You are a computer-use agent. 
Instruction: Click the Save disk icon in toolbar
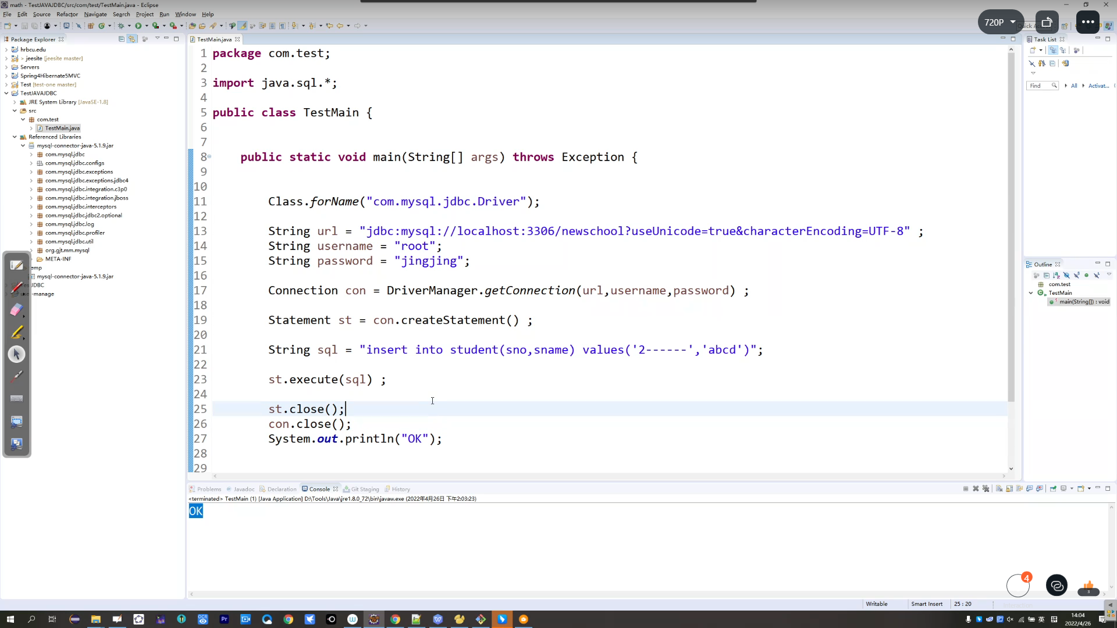click(x=24, y=26)
